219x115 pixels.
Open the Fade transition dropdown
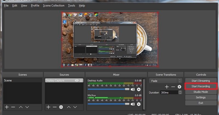coord(166,81)
